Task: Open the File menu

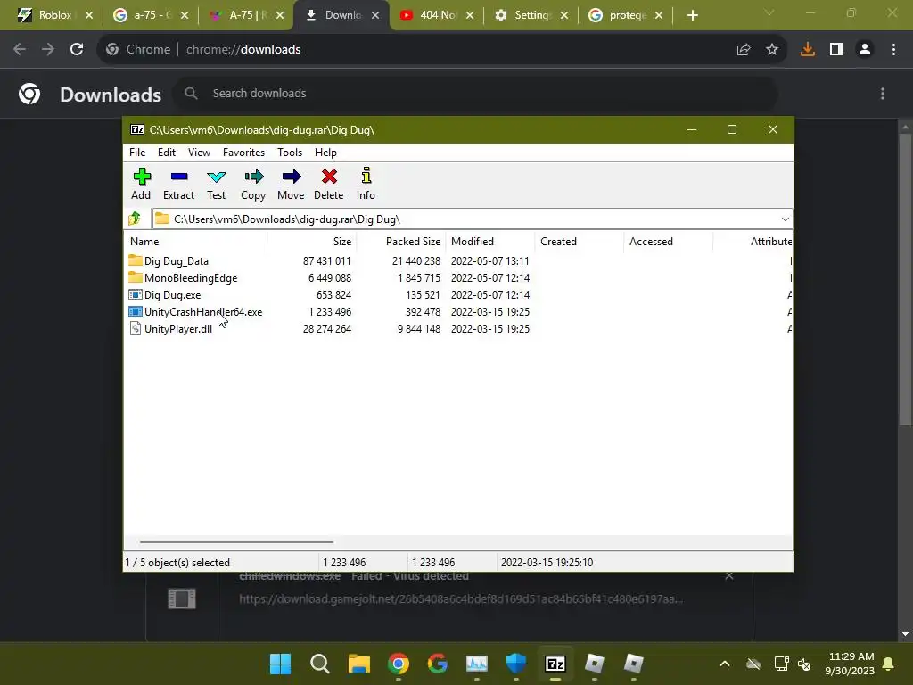Action: tap(137, 152)
